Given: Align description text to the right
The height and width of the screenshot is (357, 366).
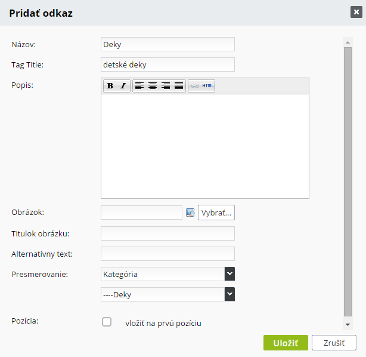Looking at the screenshot, I should pyautogui.click(x=166, y=86).
